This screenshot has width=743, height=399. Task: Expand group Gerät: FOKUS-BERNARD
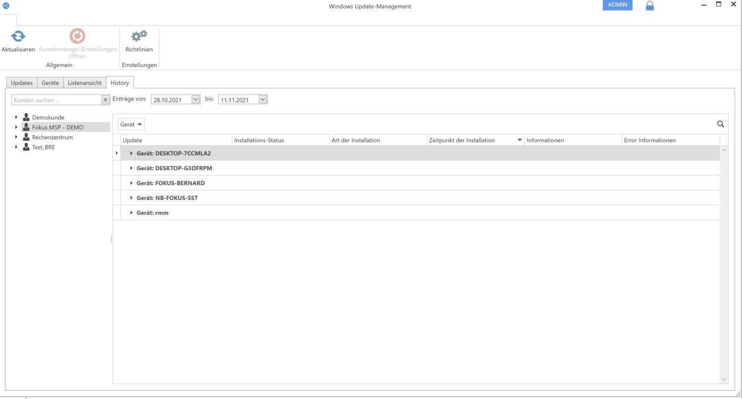point(132,183)
